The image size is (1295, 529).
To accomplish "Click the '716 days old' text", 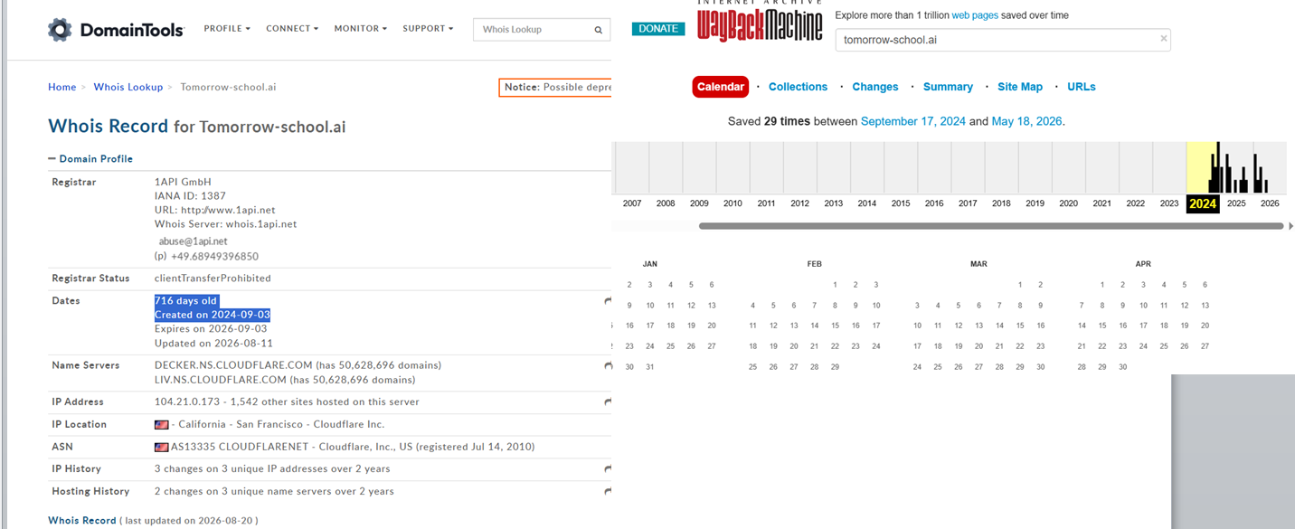I will pos(186,301).
